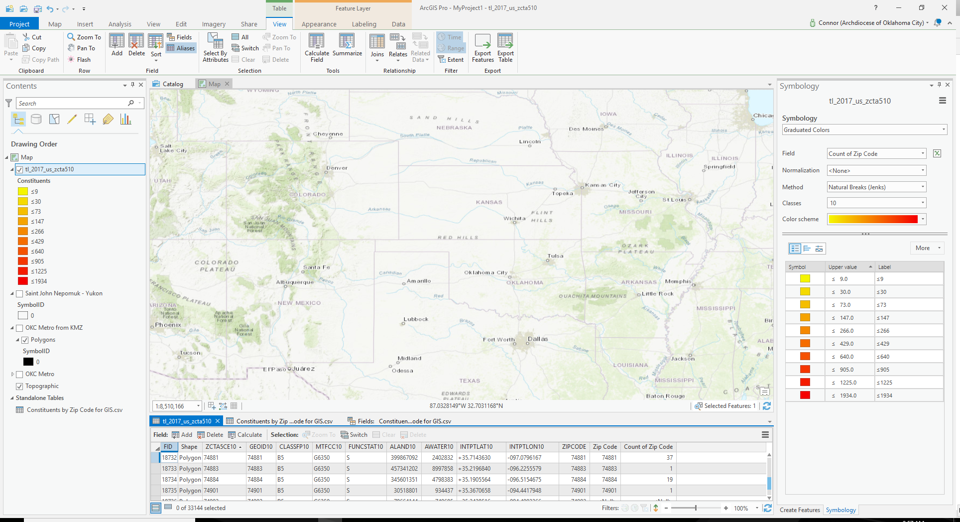
Task: Open the More dropdown in Symbology
Action: pos(927,248)
